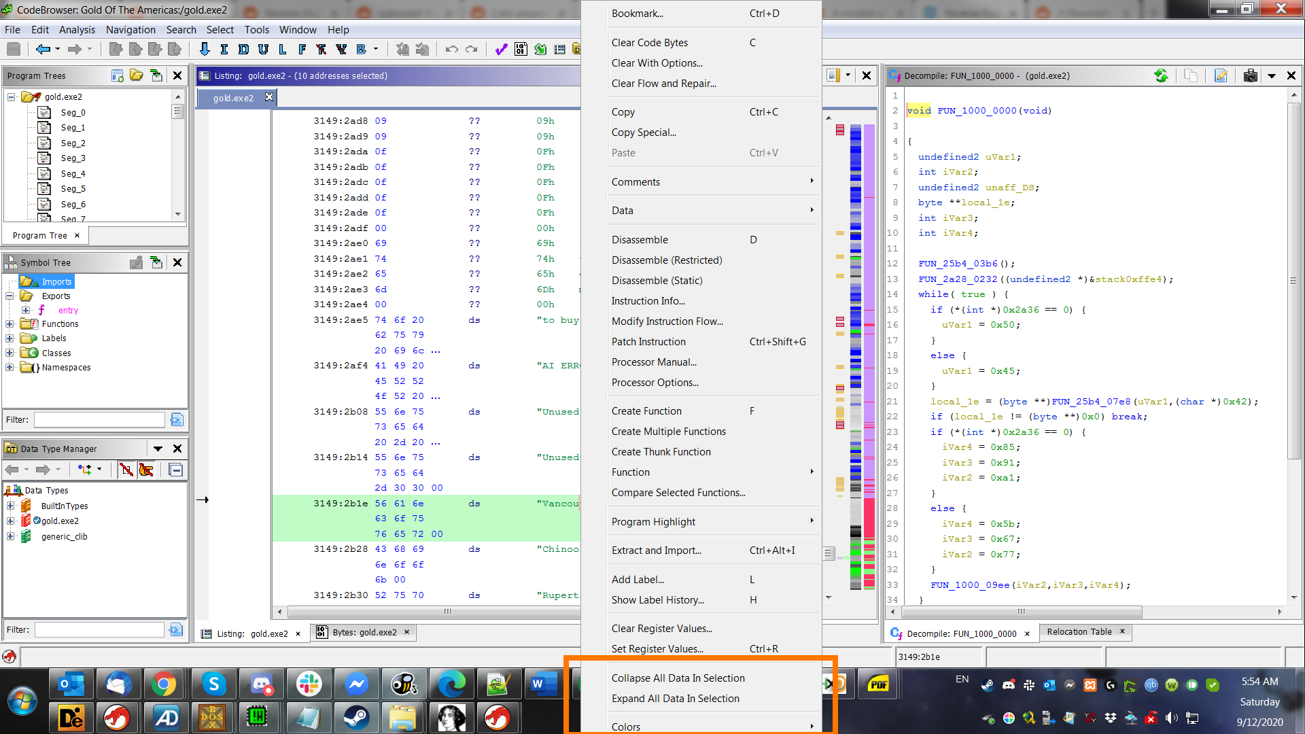Click next Undefined (U) navigation icon

[263, 49]
